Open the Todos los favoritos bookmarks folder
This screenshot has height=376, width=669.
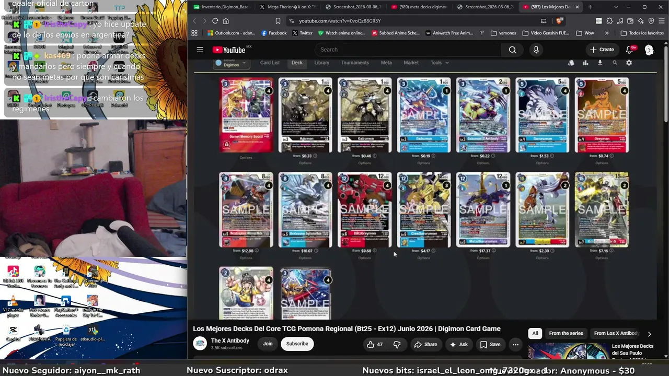coord(642,33)
